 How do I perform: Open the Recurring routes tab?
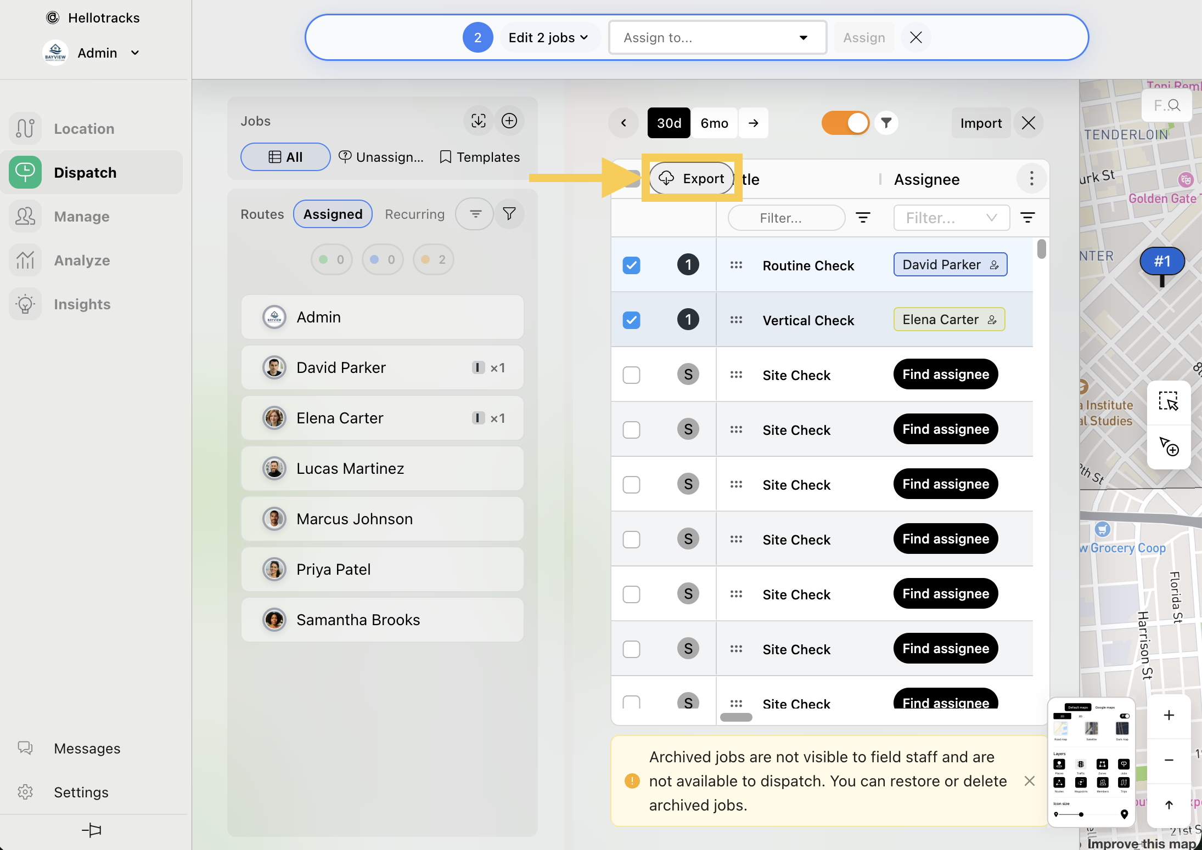pyautogui.click(x=414, y=214)
